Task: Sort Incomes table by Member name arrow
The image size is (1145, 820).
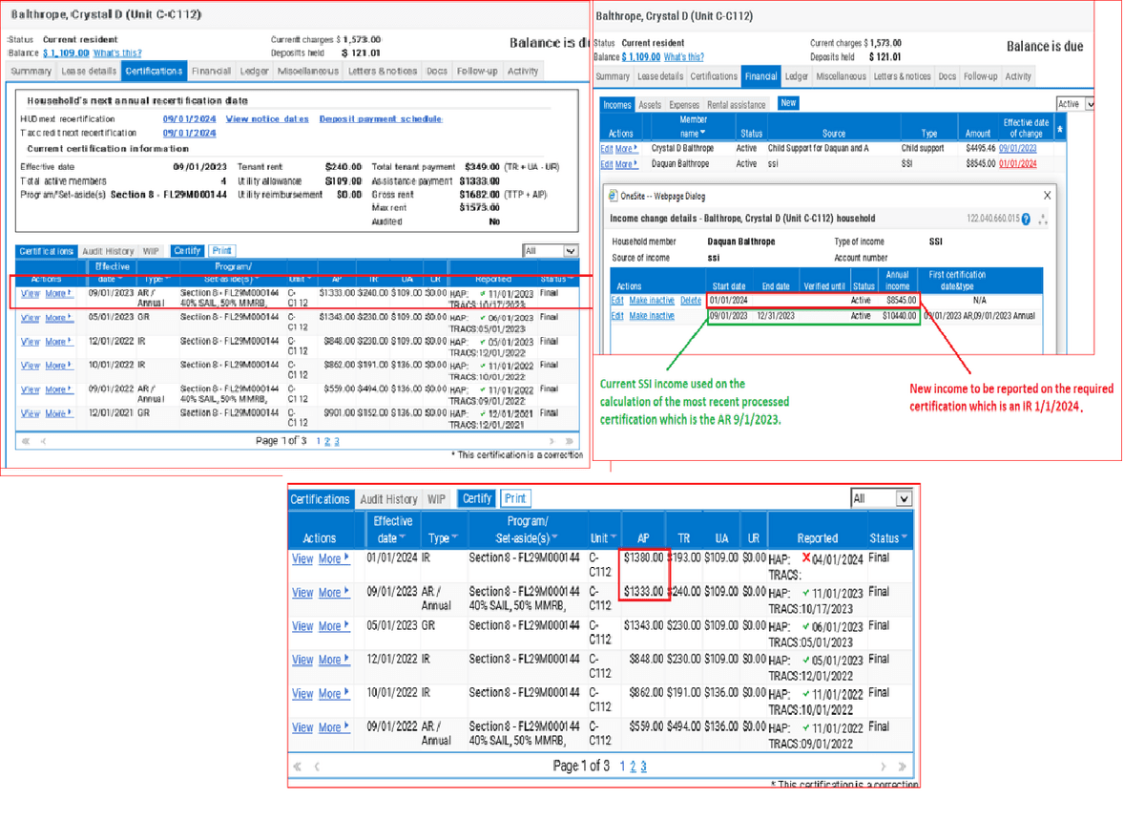Action: pyautogui.click(x=704, y=134)
